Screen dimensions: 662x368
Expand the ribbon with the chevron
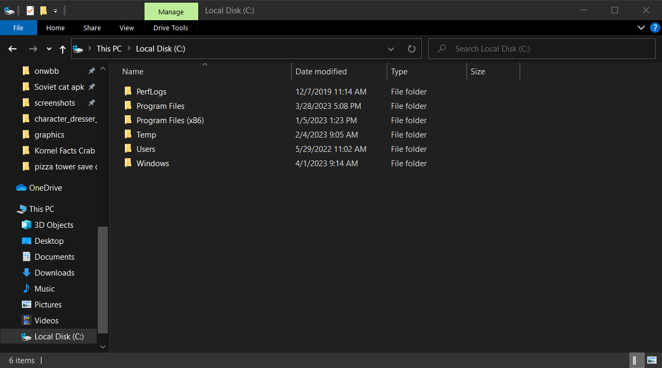[x=641, y=28]
